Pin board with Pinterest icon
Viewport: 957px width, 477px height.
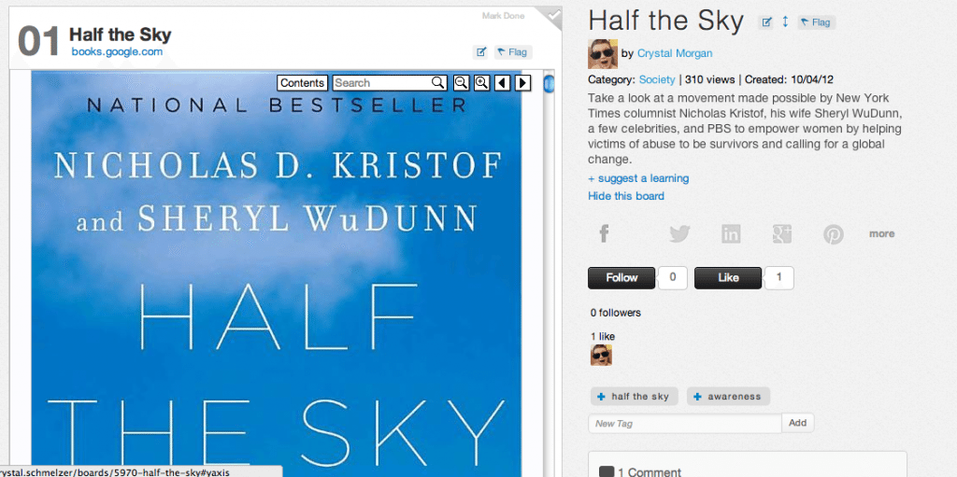pyautogui.click(x=833, y=234)
